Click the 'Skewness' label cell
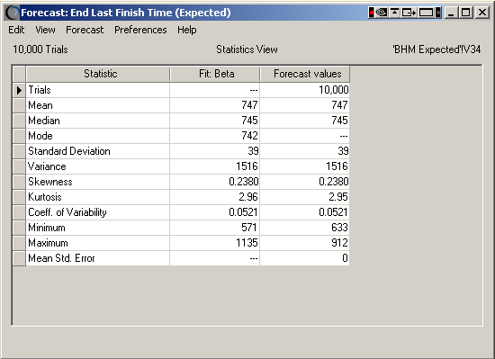 (98, 182)
